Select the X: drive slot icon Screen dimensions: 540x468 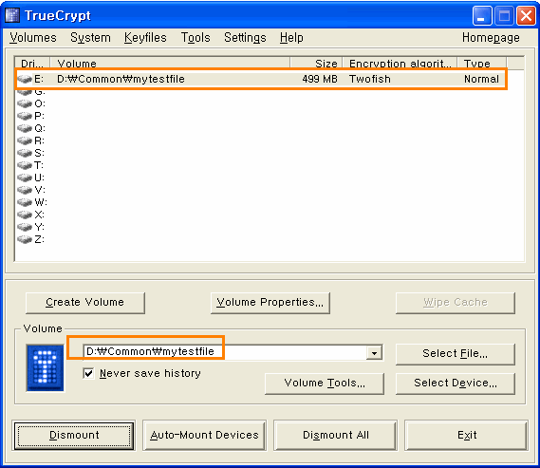click(x=25, y=215)
